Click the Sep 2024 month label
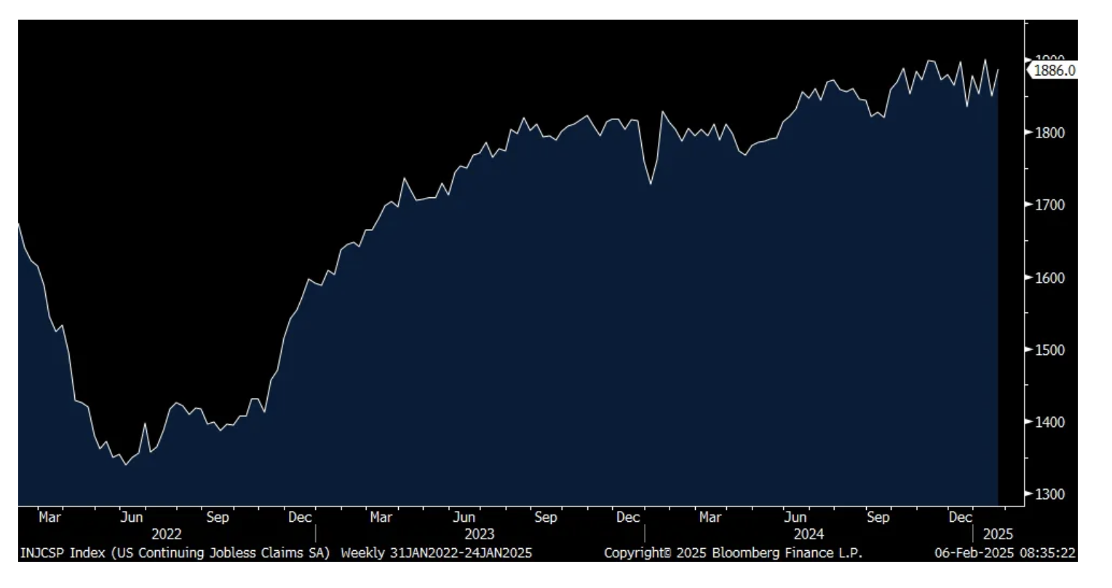 click(x=878, y=517)
